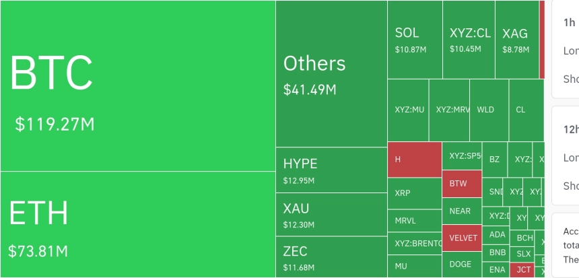Click the red BTW tile
579x278 pixels.
point(462,184)
